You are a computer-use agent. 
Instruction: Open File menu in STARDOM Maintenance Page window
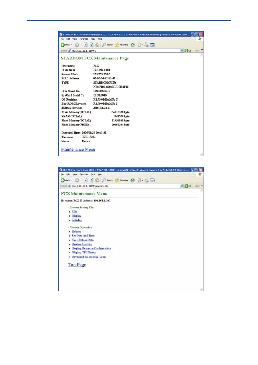click(x=62, y=39)
